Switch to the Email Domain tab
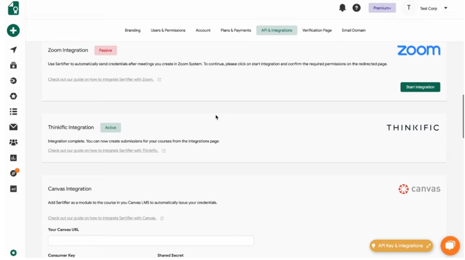Screen dimensions: 465x260 point(353,30)
